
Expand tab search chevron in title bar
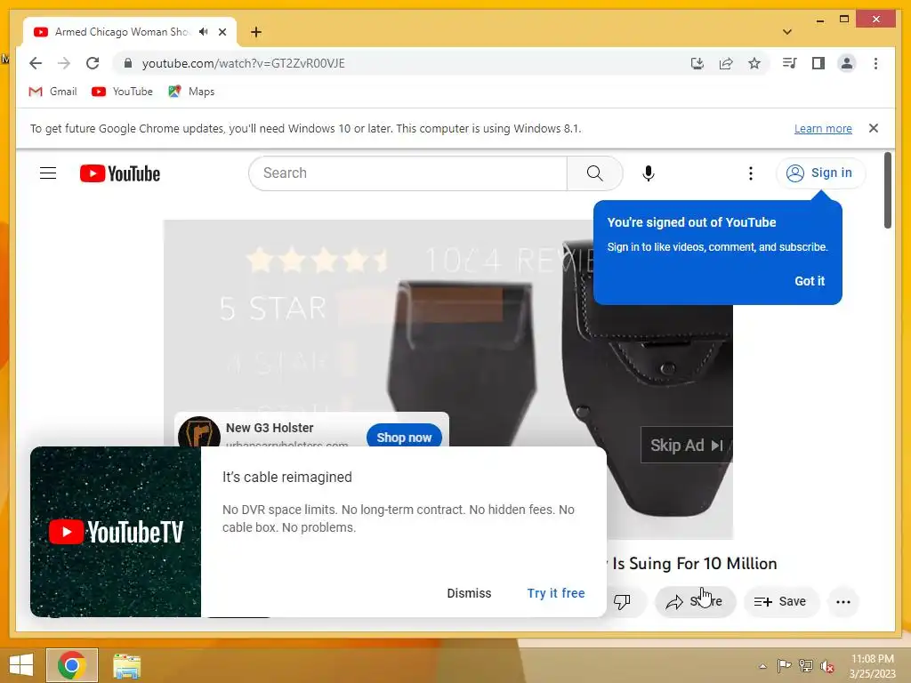coord(787,32)
